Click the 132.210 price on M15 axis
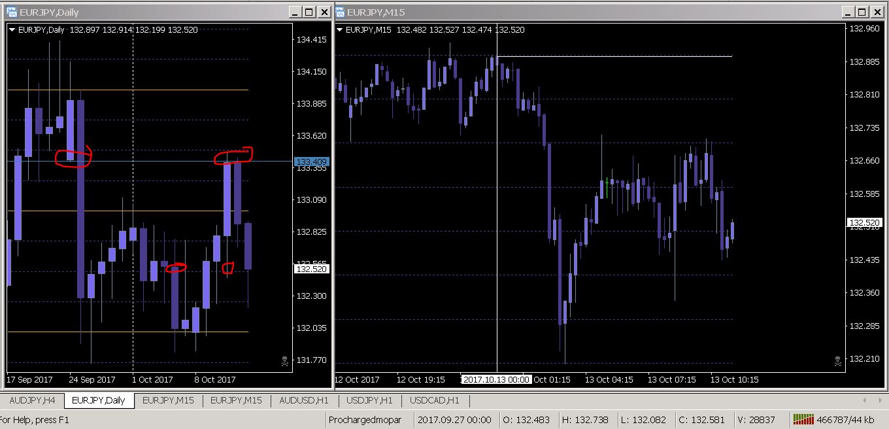The width and height of the screenshot is (889, 429). (x=864, y=359)
